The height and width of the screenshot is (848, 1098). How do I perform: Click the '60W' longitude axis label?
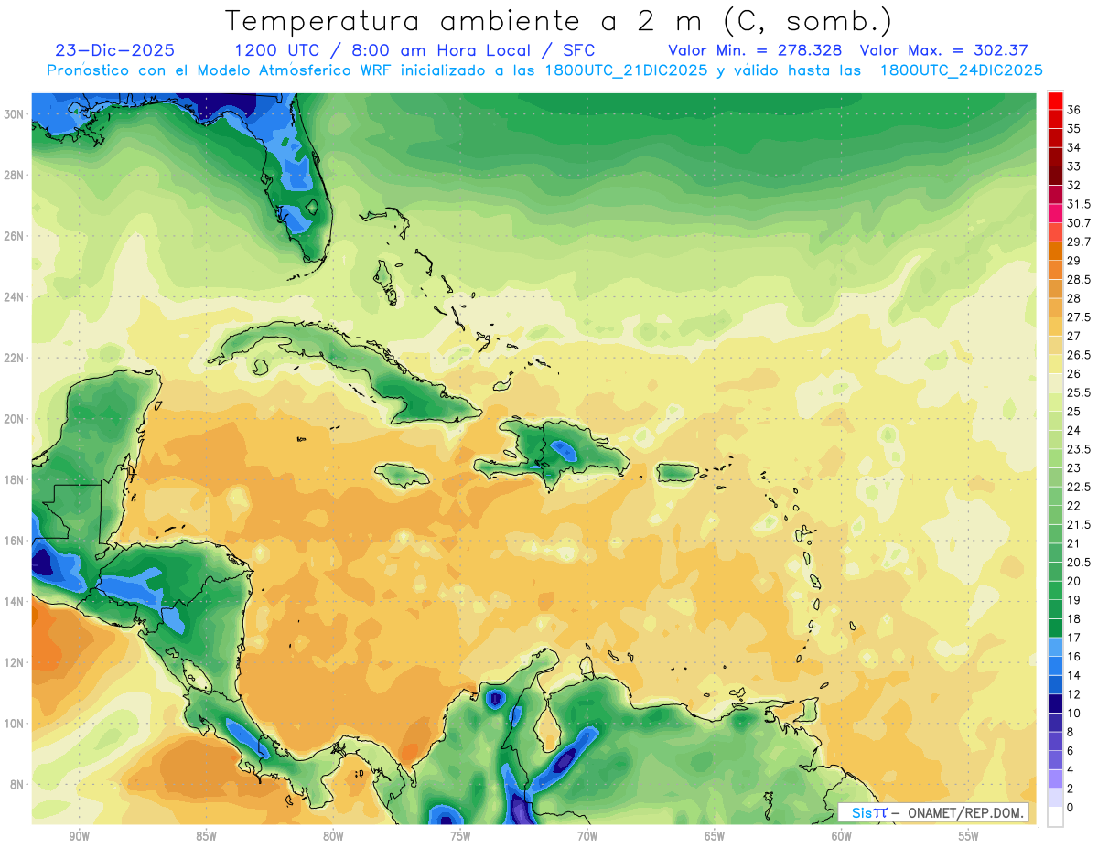click(x=842, y=836)
